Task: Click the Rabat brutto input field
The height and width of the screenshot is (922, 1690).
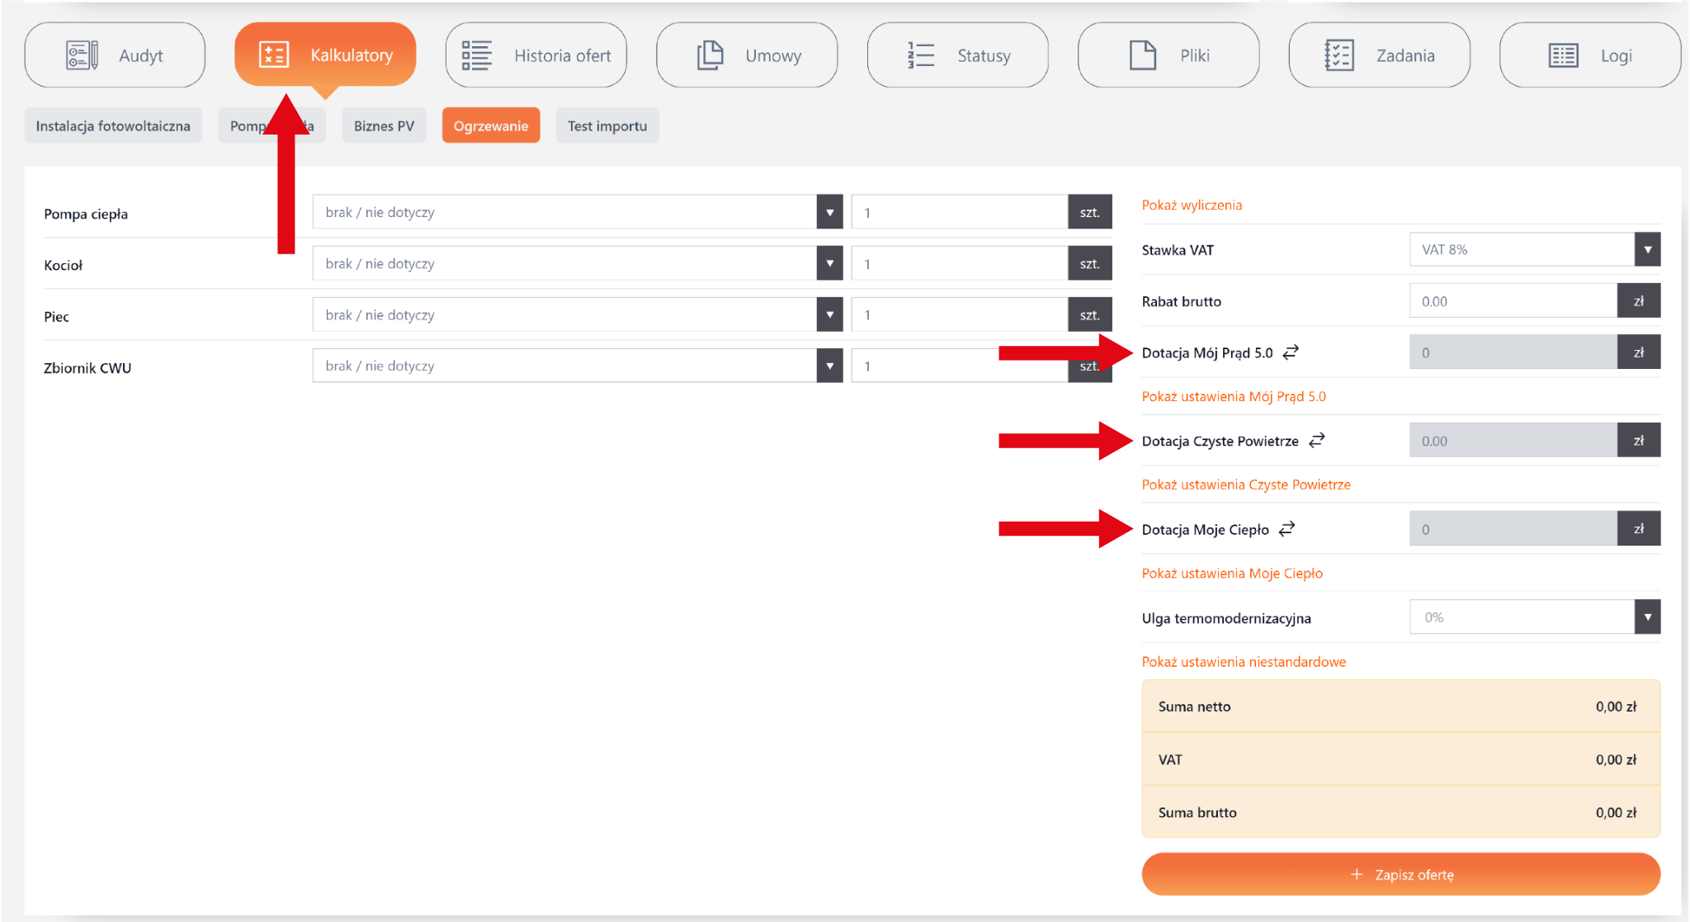Action: tap(1512, 301)
